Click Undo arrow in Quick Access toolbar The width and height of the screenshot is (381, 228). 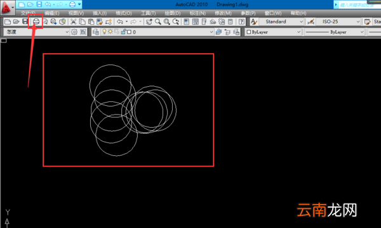(48, 4)
